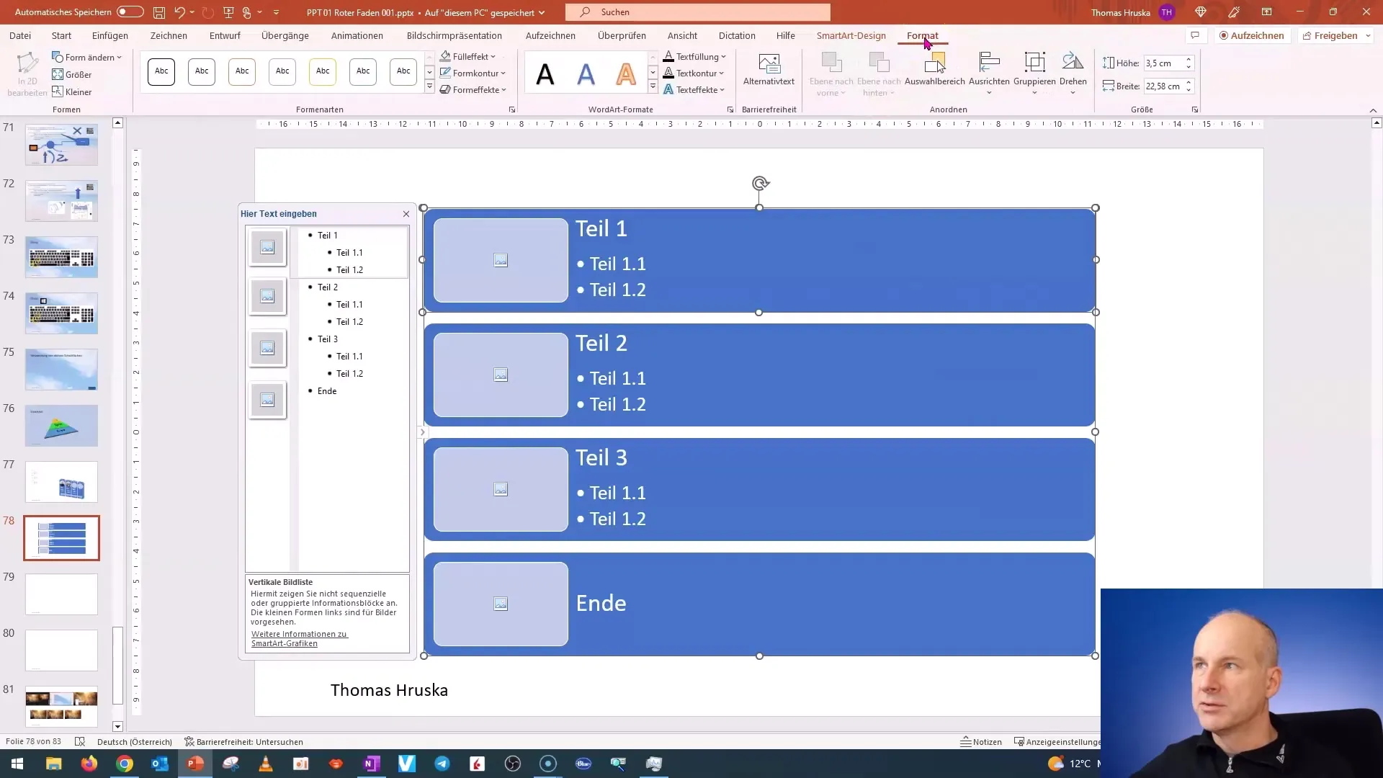Image resolution: width=1383 pixels, height=778 pixels.
Task: Open the Alternativtext pane
Action: 769,70
